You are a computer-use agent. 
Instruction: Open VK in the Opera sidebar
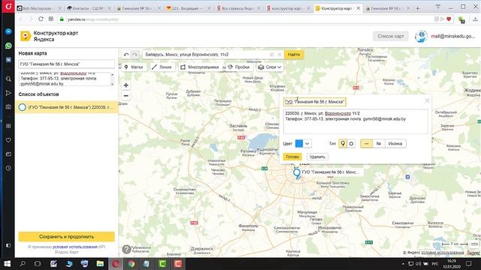point(8,60)
